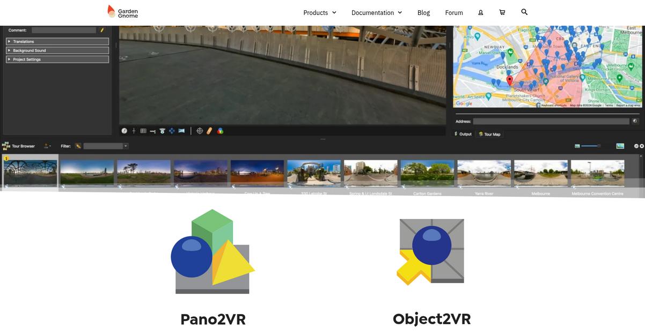This screenshot has height=336, width=645.
Task: Switch to the Output tab
Action: point(463,134)
